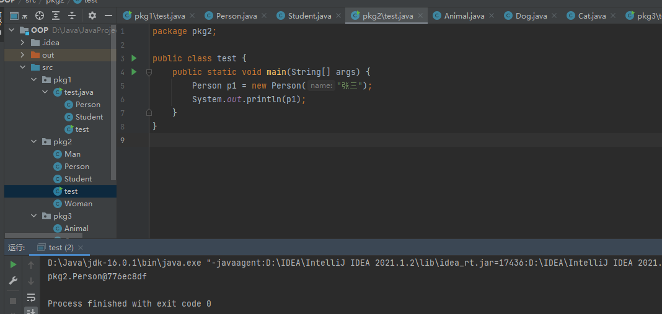Image resolution: width=662 pixels, height=314 pixels.
Task: Open the project panel settings gear
Action: click(x=92, y=16)
